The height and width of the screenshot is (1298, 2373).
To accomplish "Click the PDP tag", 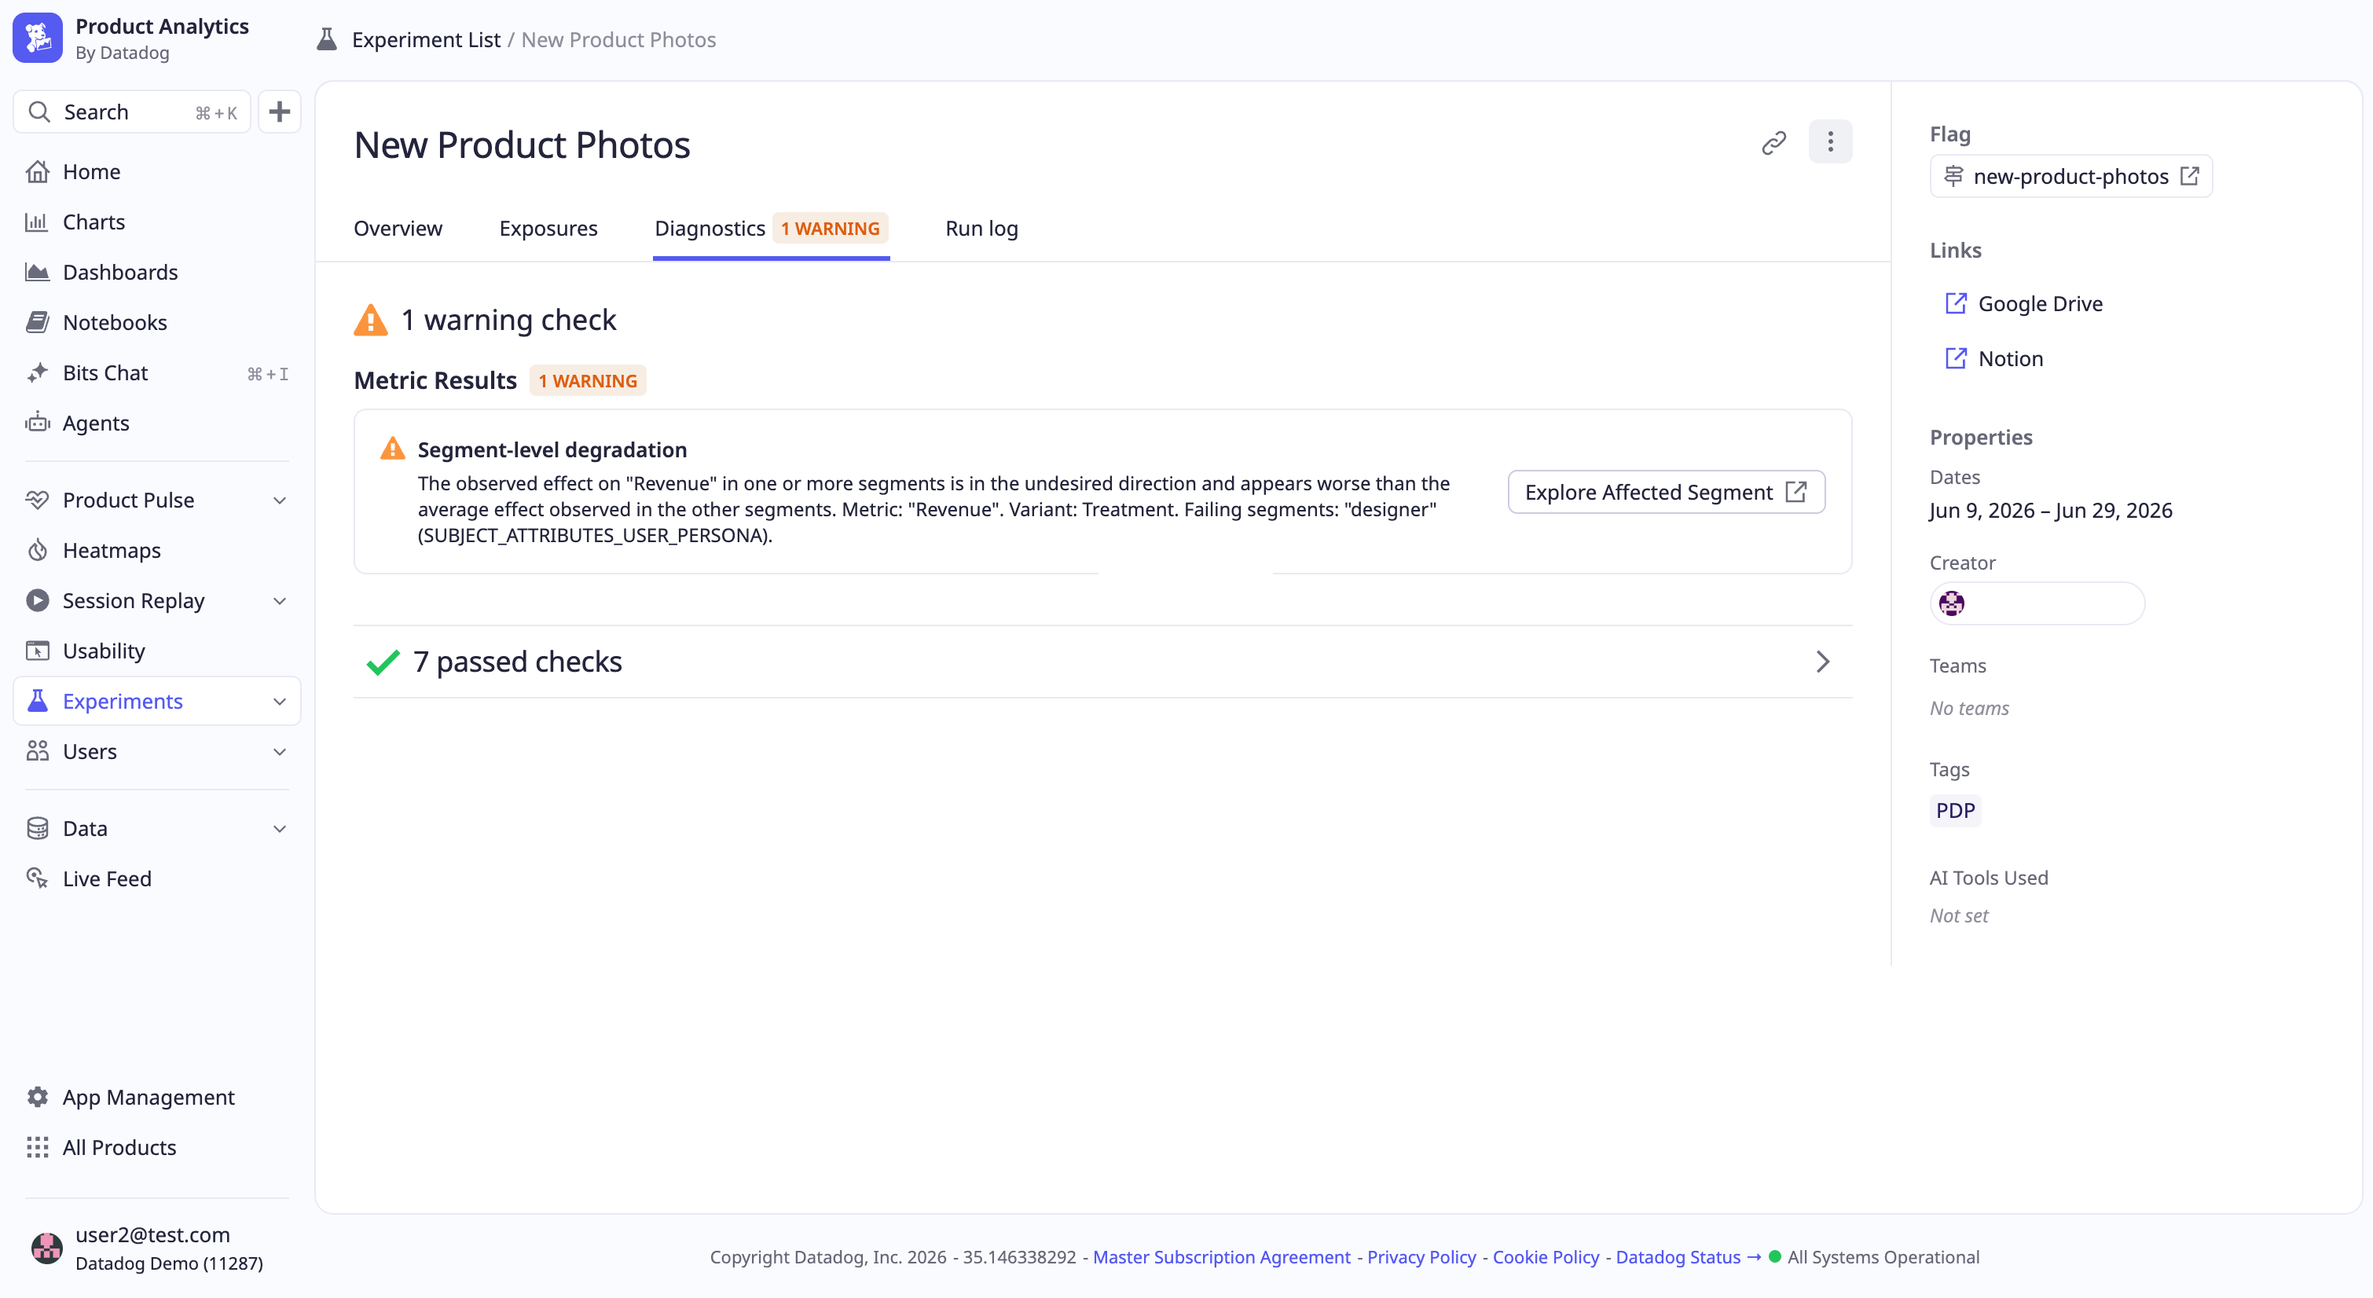I will (x=1955, y=811).
